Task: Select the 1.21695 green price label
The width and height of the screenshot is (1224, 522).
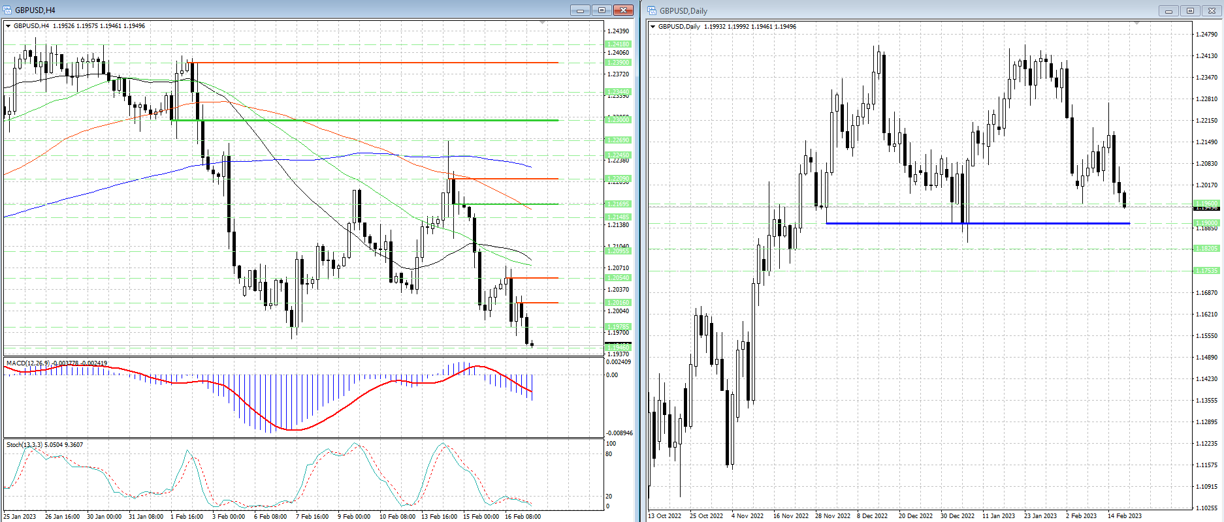Action: click(x=619, y=204)
